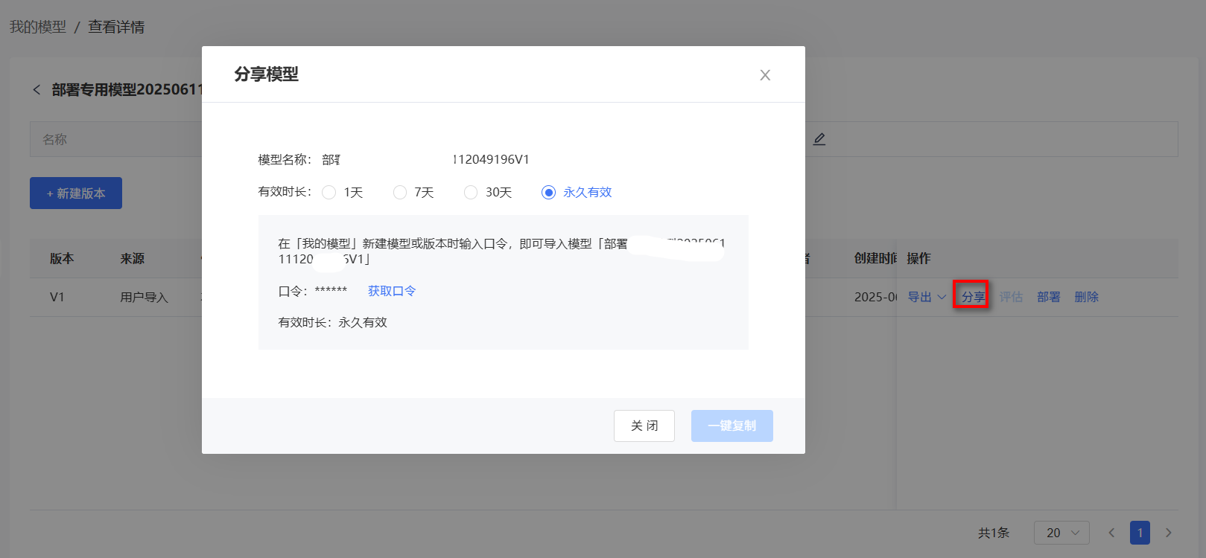Select the 永久有效 radio button
1206x558 pixels.
pos(549,193)
